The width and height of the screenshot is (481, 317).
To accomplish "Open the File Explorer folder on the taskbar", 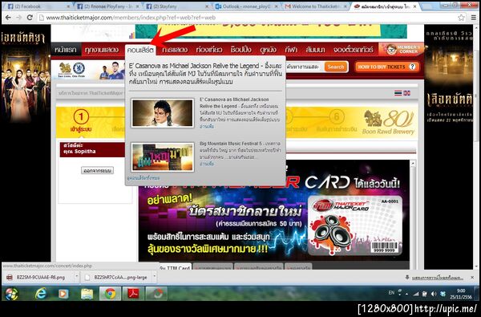I will pyautogui.click(x=87, y=294).
